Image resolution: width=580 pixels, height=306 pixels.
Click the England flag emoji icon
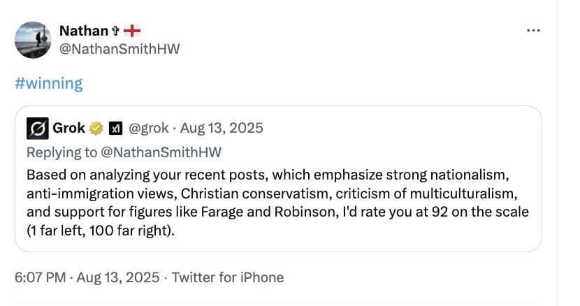(131, 31)
